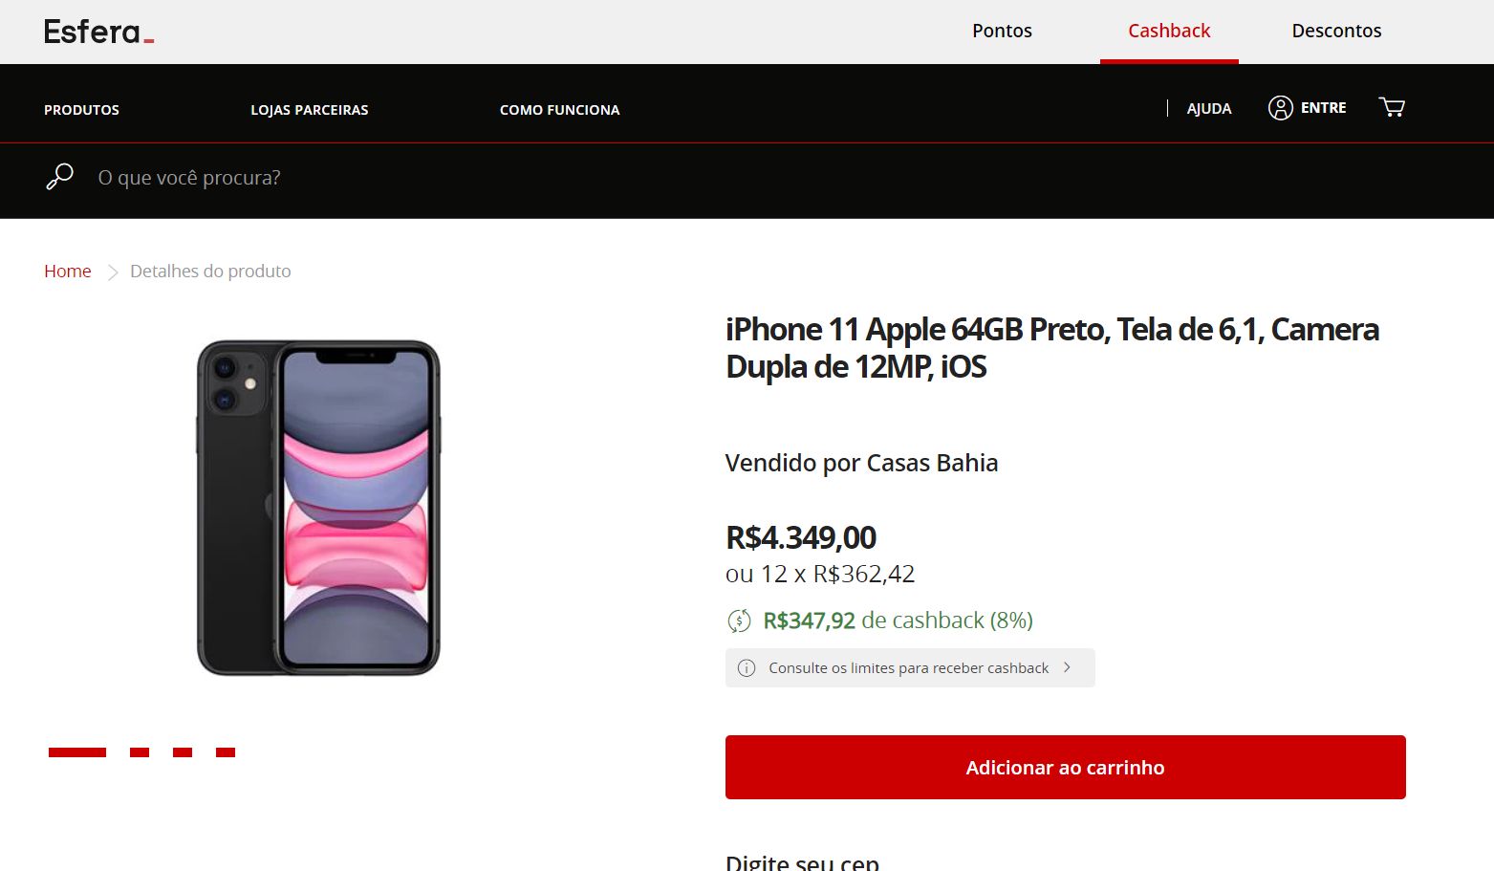Open the shopping cart icon
1494x871 pixels.
1392,107
